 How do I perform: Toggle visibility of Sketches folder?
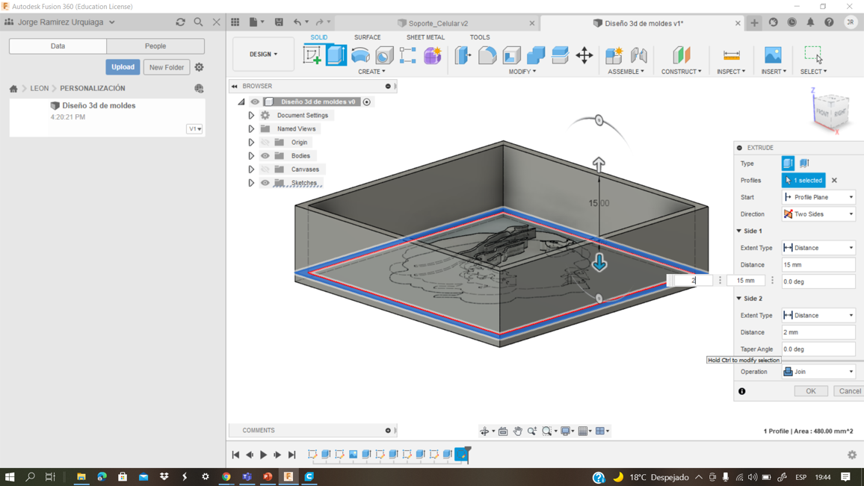(x=265, y=183)
